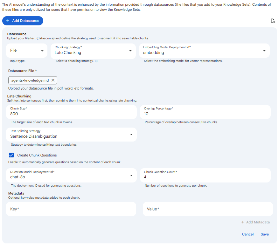Expand the Chunking Strategy dropdown
Image resolution: width=279 pixels, height=245 pixels.
93,51
